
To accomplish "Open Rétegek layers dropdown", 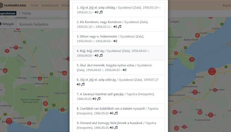I will [7, 24].
